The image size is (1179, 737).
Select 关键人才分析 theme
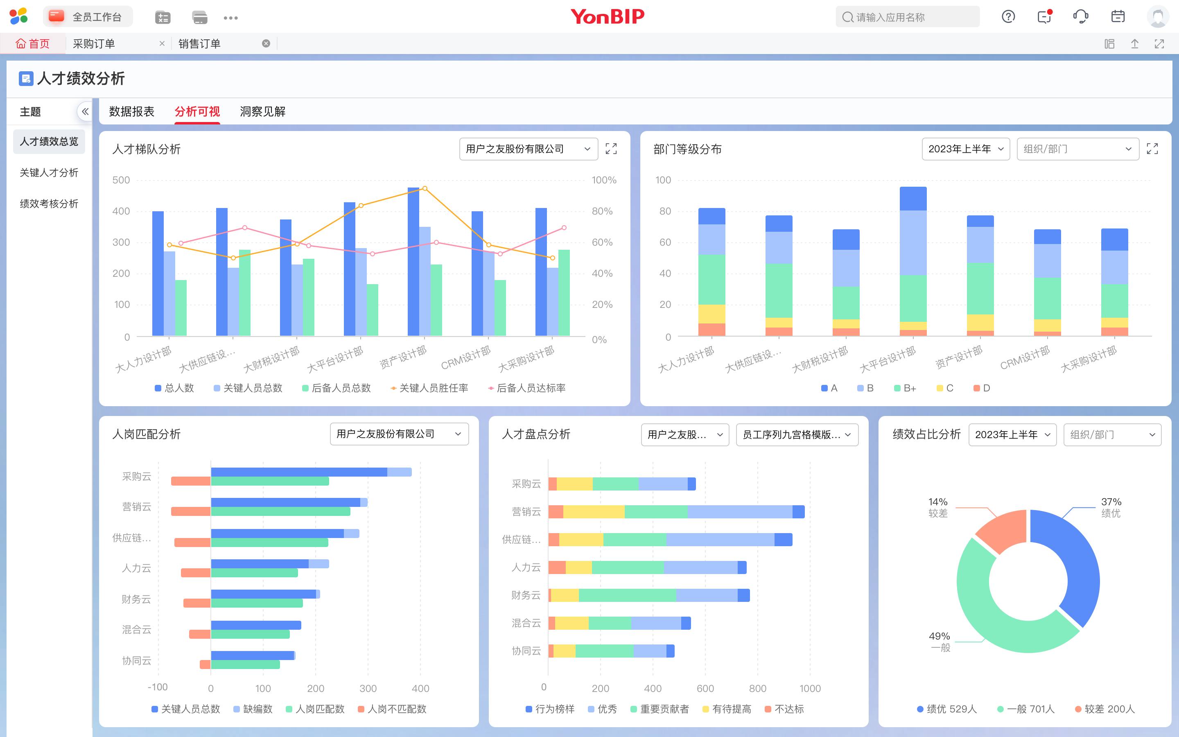(x=49, y=172)
